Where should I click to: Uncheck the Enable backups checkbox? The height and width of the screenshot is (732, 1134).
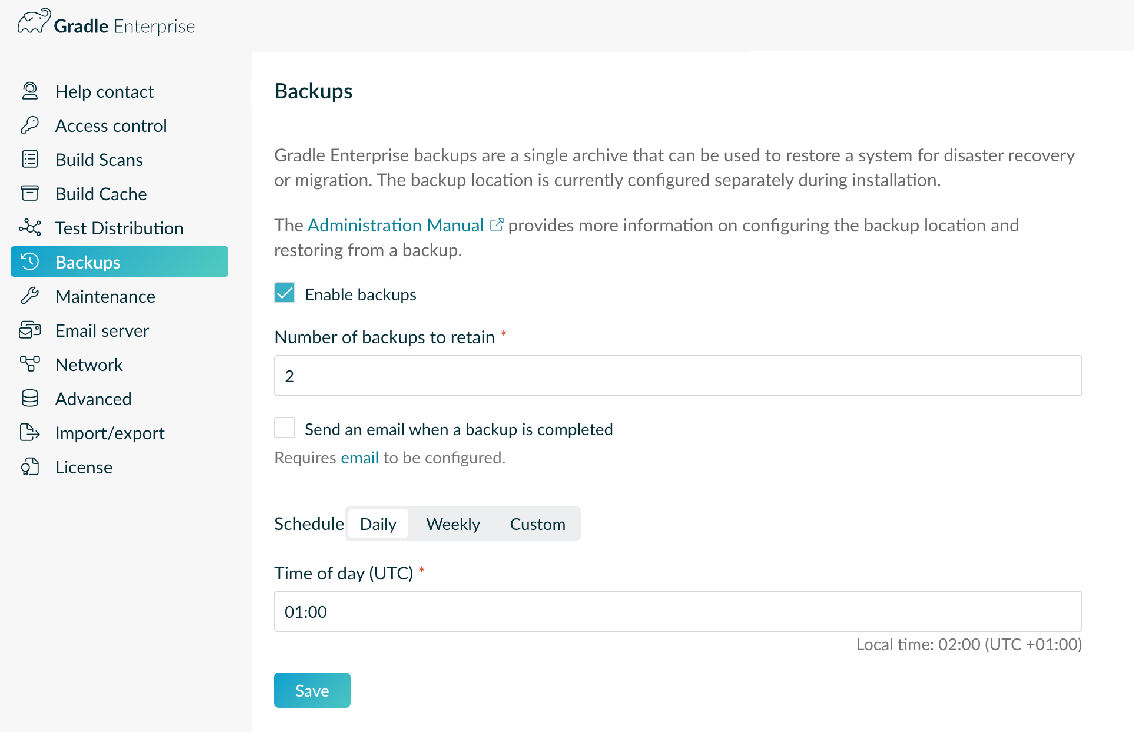pyautogui.click(x=285, y=293)
